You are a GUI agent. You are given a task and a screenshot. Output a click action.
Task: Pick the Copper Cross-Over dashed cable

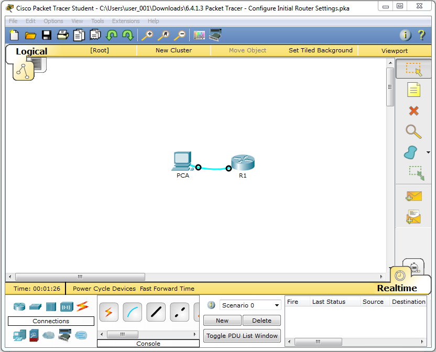tap(180, 312)
